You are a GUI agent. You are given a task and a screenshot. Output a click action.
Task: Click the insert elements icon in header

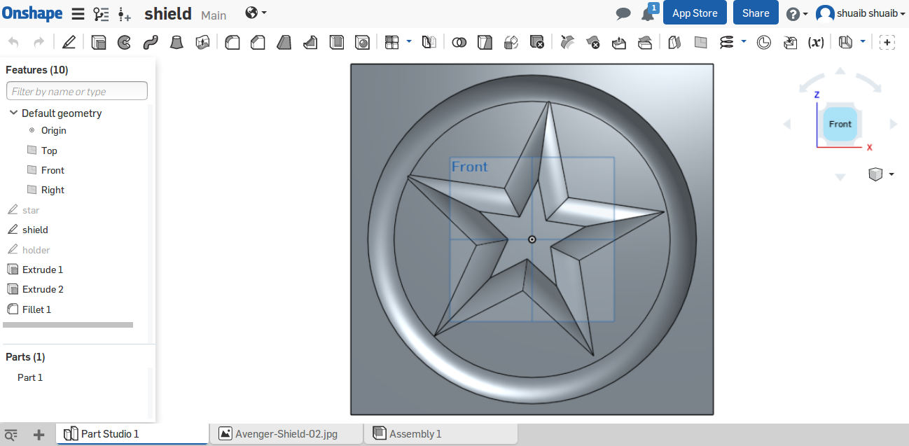click(125, 13)
